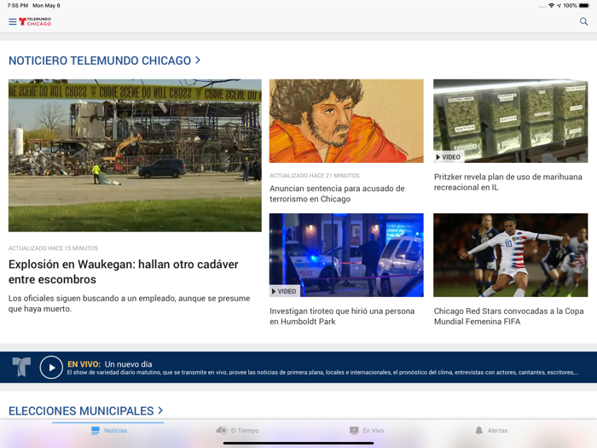Viewport: 597px width, 448px height.
Task: Open the marijuana jars video thumbnail
Action: pyautogui.click(x=510, y=121)
